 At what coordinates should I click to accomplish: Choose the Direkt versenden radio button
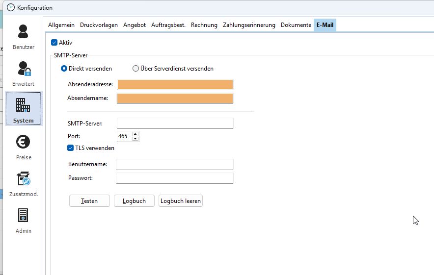[64, 69]
